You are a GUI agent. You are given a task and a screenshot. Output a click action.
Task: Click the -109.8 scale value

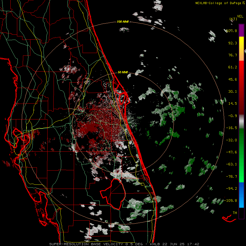pyautogui.click(x=230, y=201)
